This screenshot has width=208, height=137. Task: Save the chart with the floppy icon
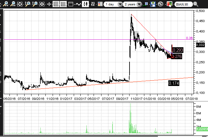[x=153, y=4]
